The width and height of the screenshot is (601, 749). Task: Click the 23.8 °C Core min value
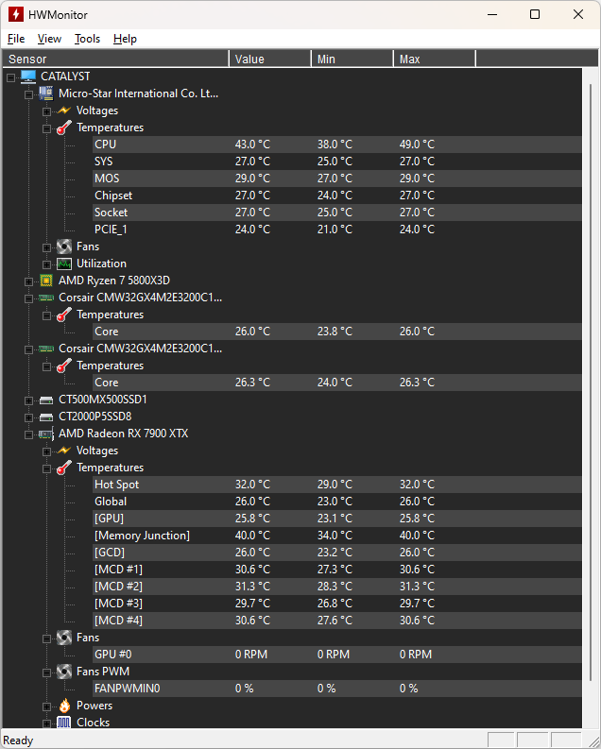(335, 332)
